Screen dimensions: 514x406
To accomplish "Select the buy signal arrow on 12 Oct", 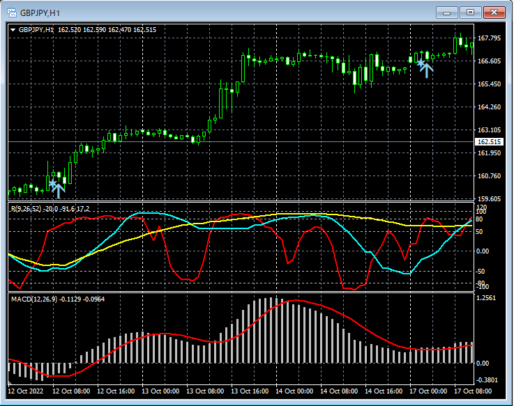I will [59, 192].
